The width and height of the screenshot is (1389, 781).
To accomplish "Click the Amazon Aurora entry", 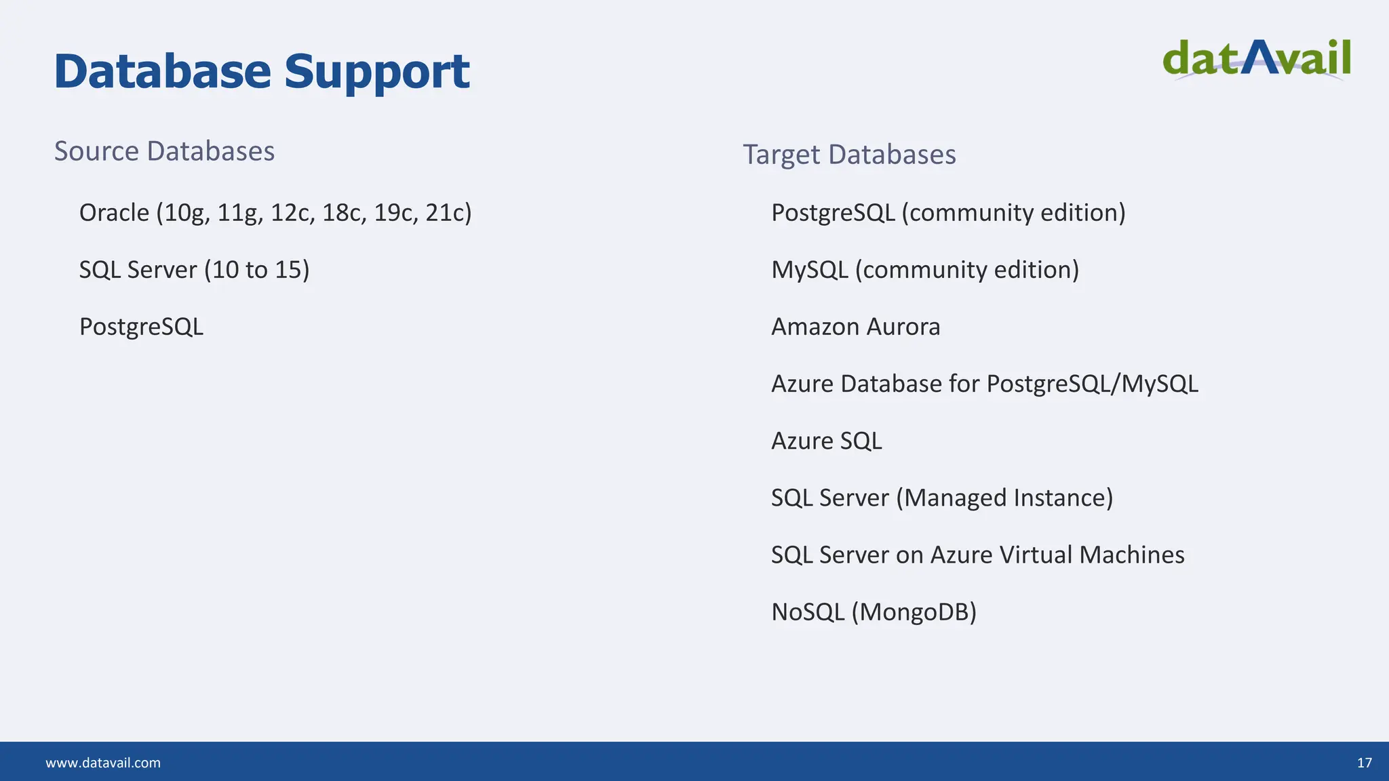I will (856, 327).
